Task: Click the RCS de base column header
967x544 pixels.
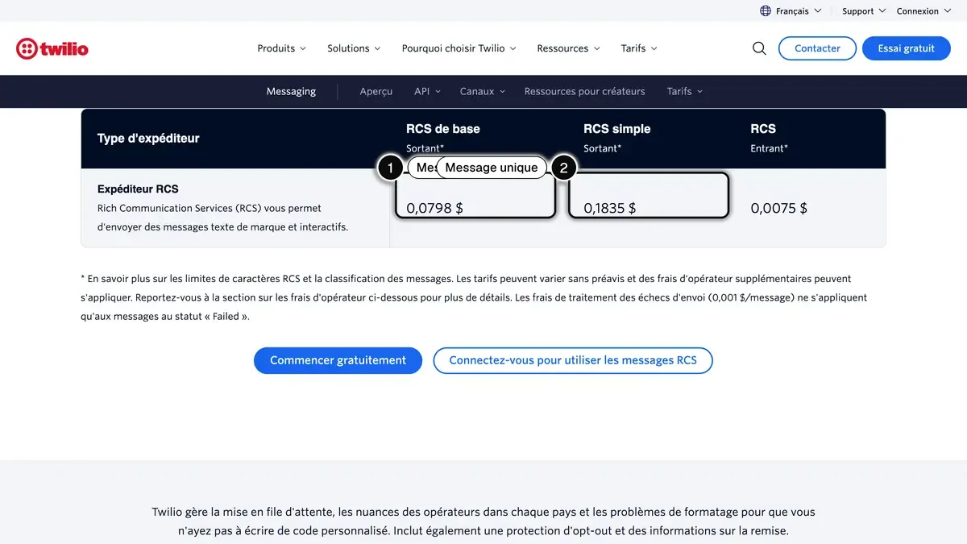Action: 443,129
